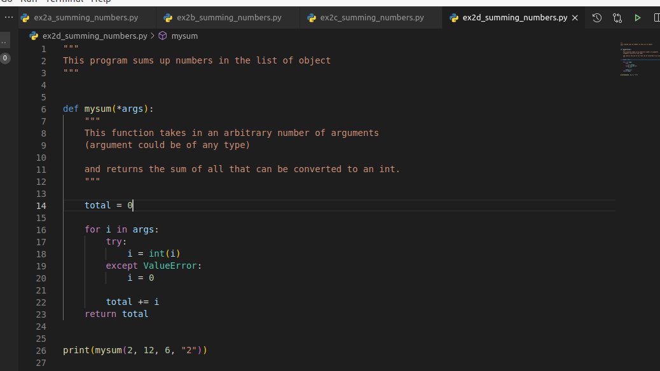Click '(argument could be of any type)' line
Screen dimensions: 660x371
click(167, 145)
